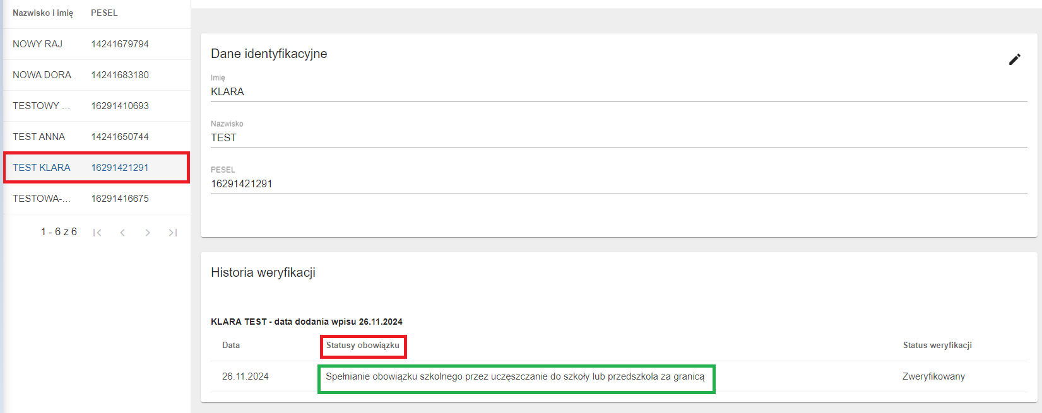
Task: Click the 'Statusy obowiązku' column header
Action: coord(363,346)
